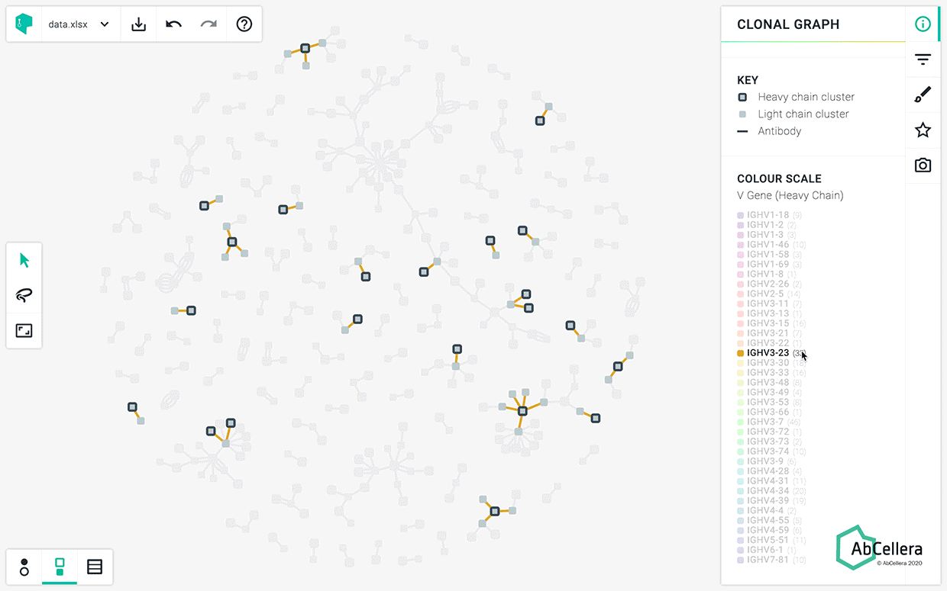Select IGHV4-34 in the colour scale

tap(768, 491)
